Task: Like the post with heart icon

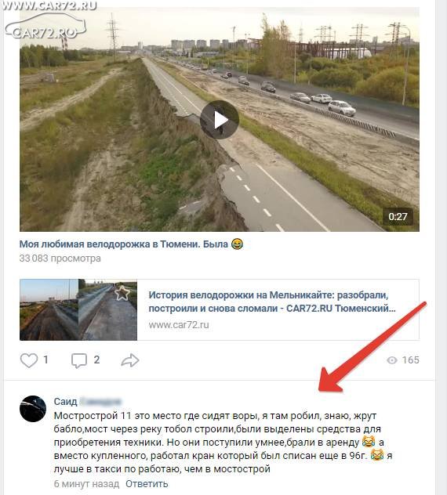Action: pyautogui.click(x=29, y=360)
